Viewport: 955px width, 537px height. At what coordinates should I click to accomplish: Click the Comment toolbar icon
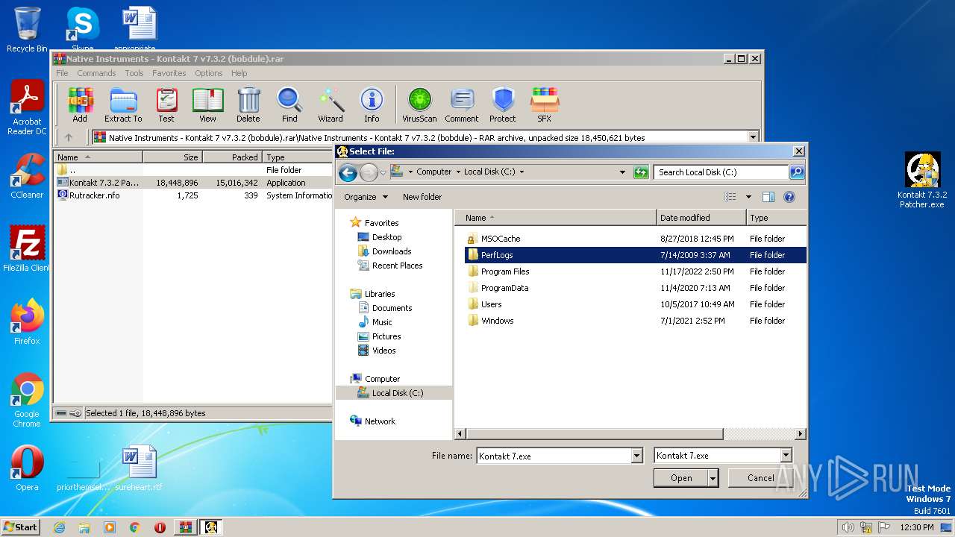coord(462,104)
